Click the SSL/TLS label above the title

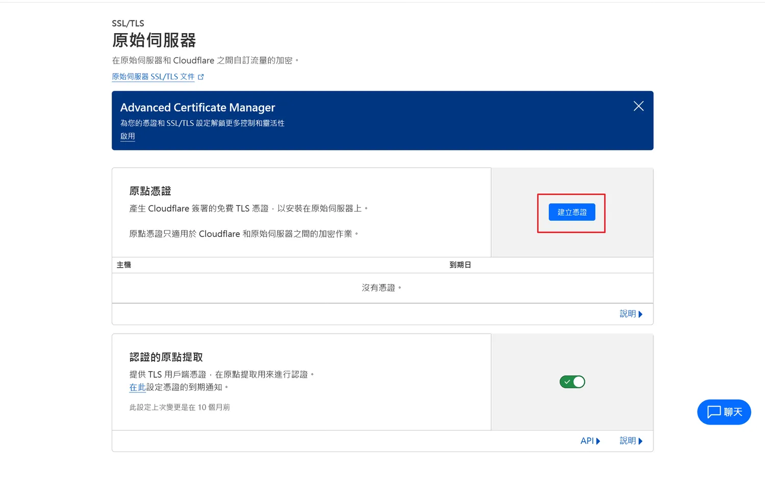click(128, 23)
